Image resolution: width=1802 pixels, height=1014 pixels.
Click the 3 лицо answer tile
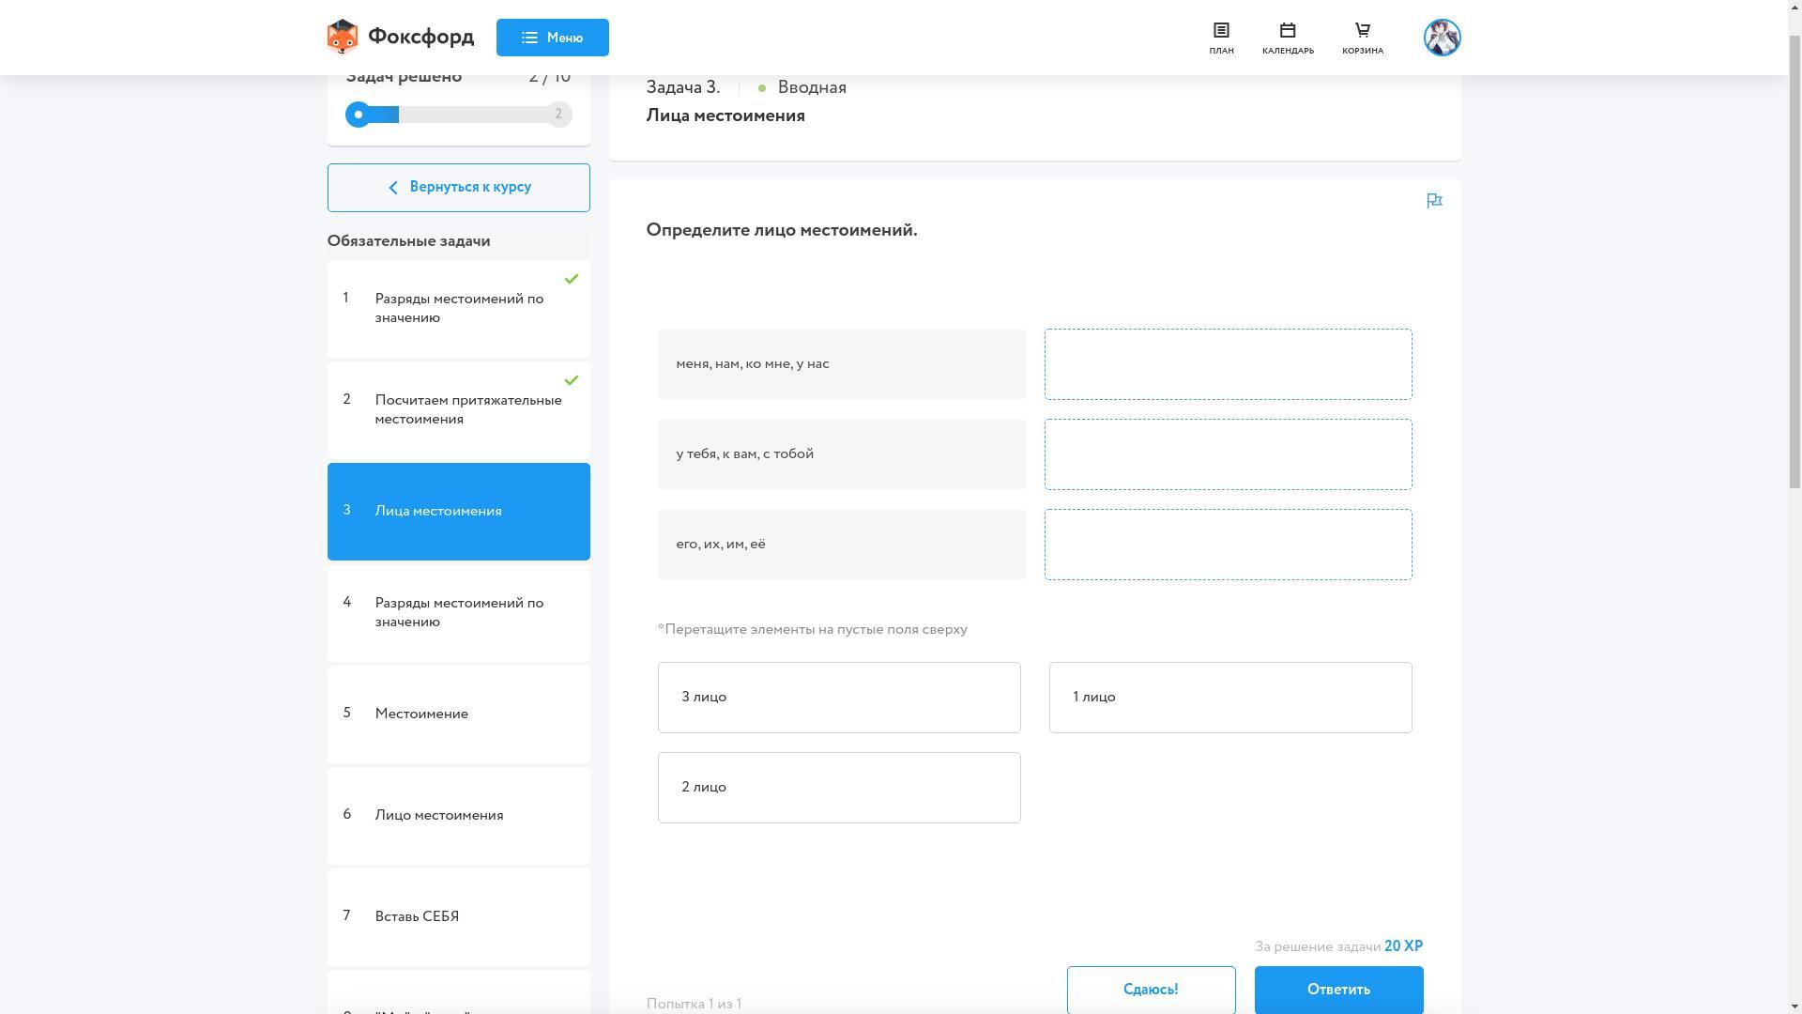click(839, 698)
